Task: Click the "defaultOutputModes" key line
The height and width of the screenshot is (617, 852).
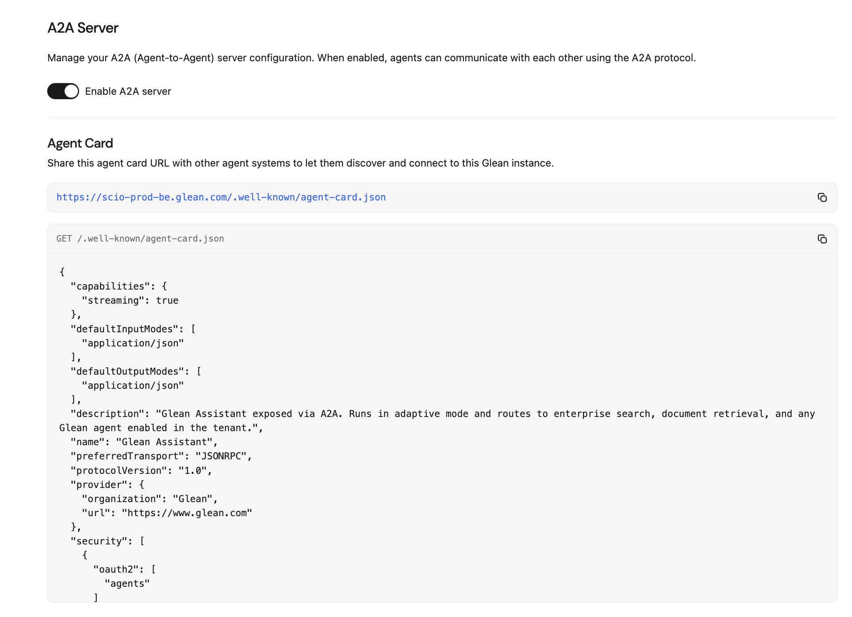Action: click(x=136, y=371)
